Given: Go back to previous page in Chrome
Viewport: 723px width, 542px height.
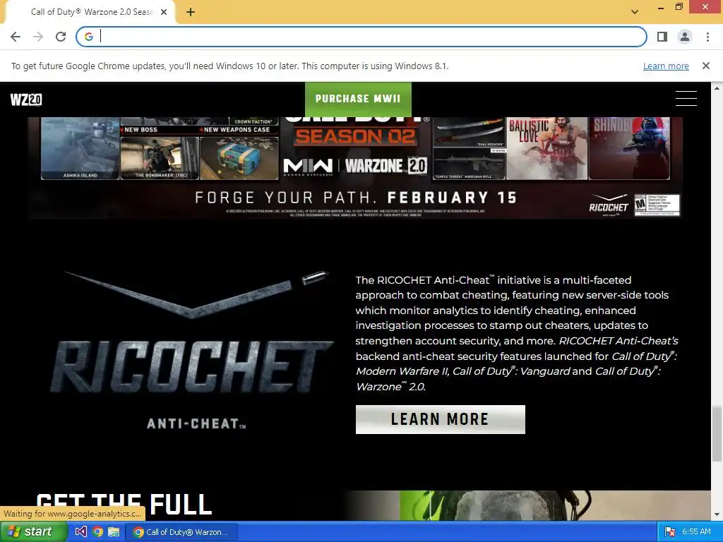Looking at the screenshot, I should [16, 37].
